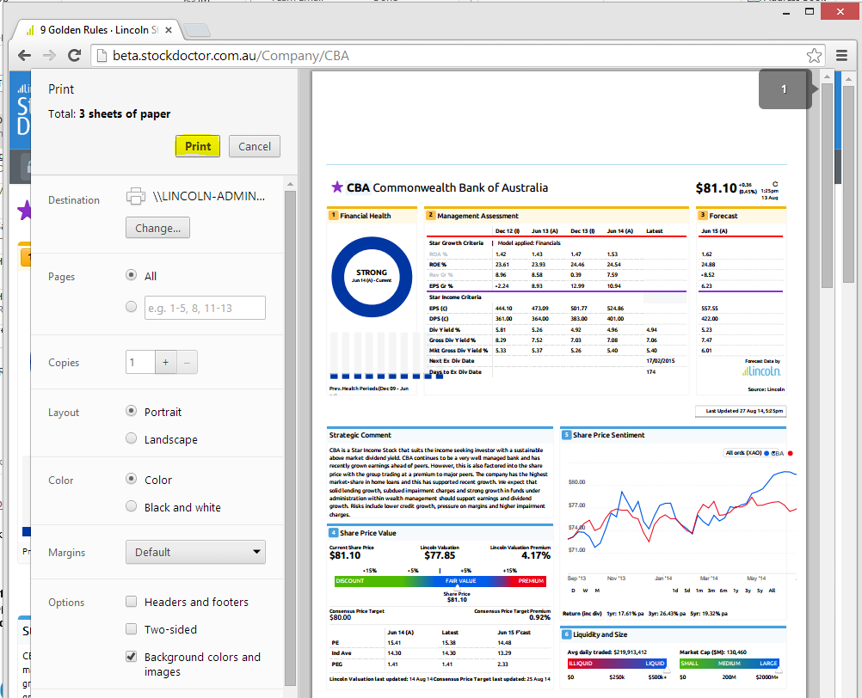Select the 1d chart range
This screenshot has width=862, height=698.
click(675, 591)
